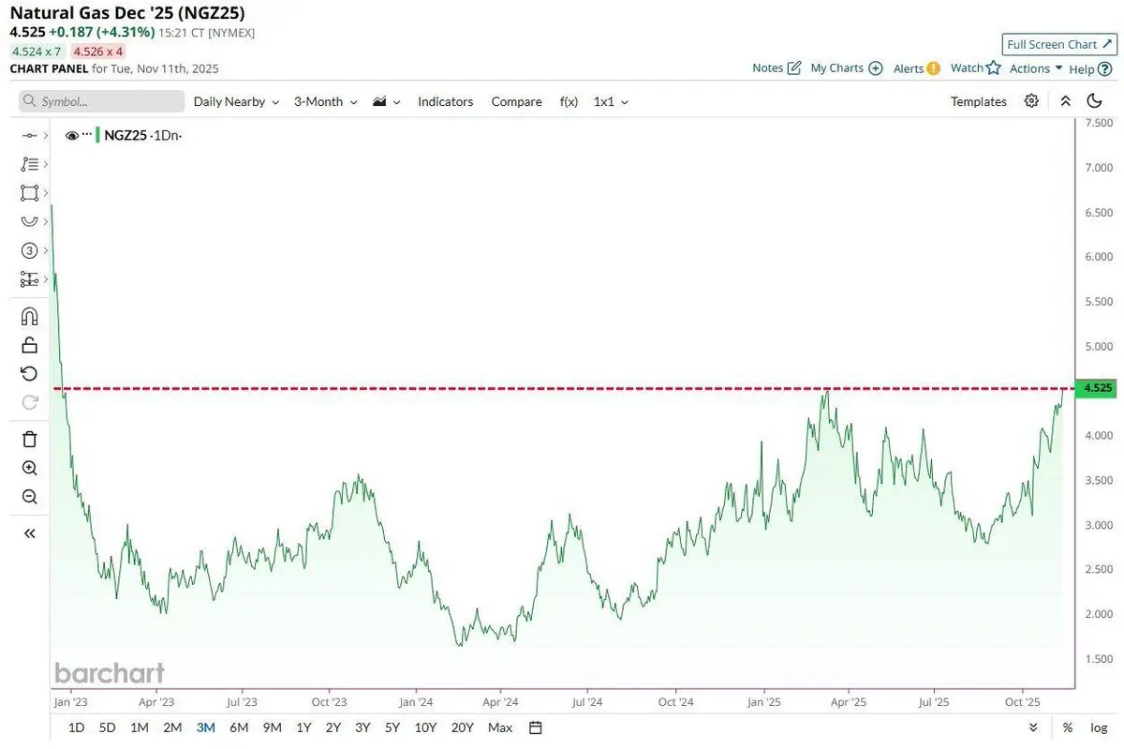Toggle log scale
Image resolution: width=1124 pixels, height=749 pixels.
click(x=1098, y=727)
